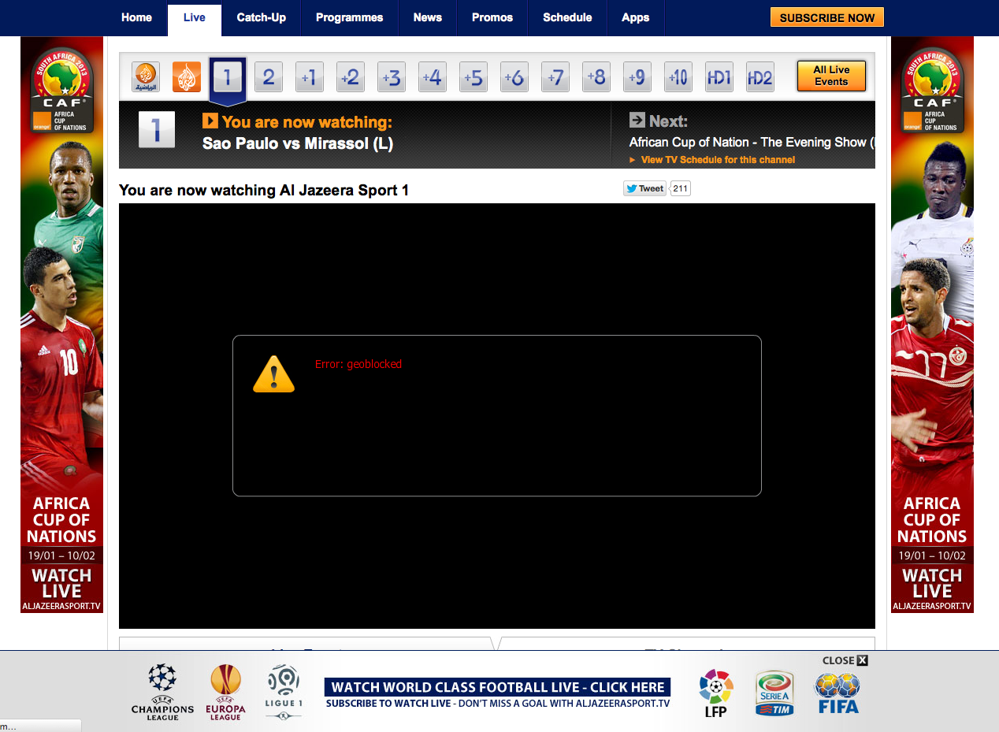Open the Schedule page
Image resolution: width=999 pixels, height=732 pixels.
568,18
